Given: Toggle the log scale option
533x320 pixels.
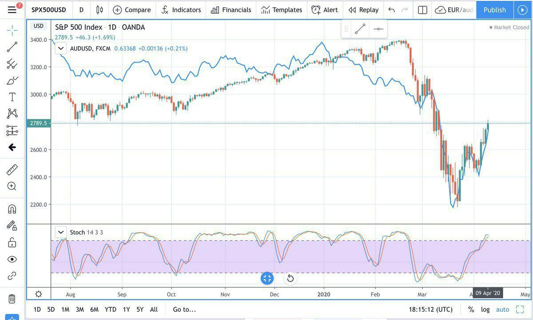Looking at the screenshot, I should coord(485,309).
